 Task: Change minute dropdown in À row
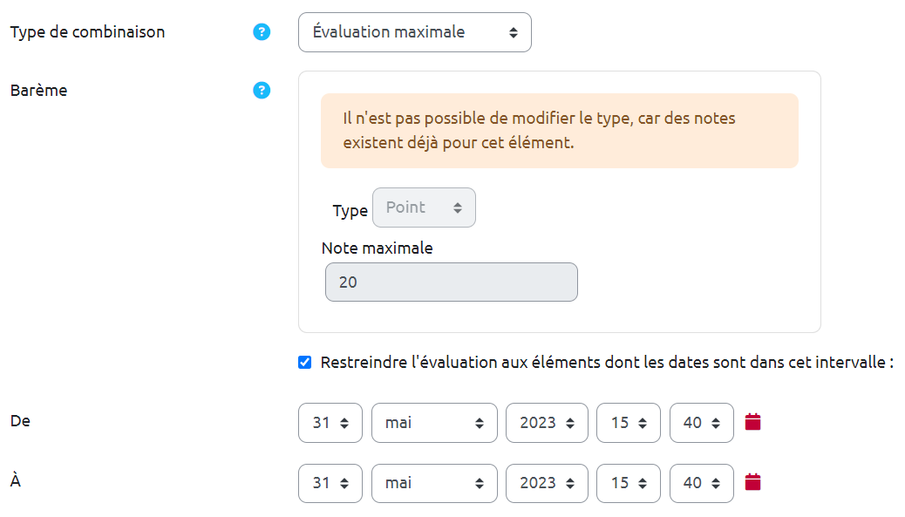click(702, 482)
